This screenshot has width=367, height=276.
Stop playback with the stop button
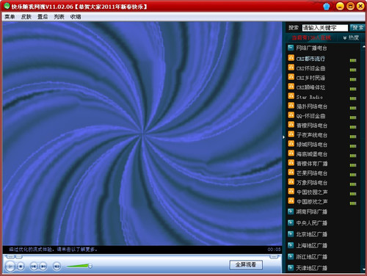point(21,266)
